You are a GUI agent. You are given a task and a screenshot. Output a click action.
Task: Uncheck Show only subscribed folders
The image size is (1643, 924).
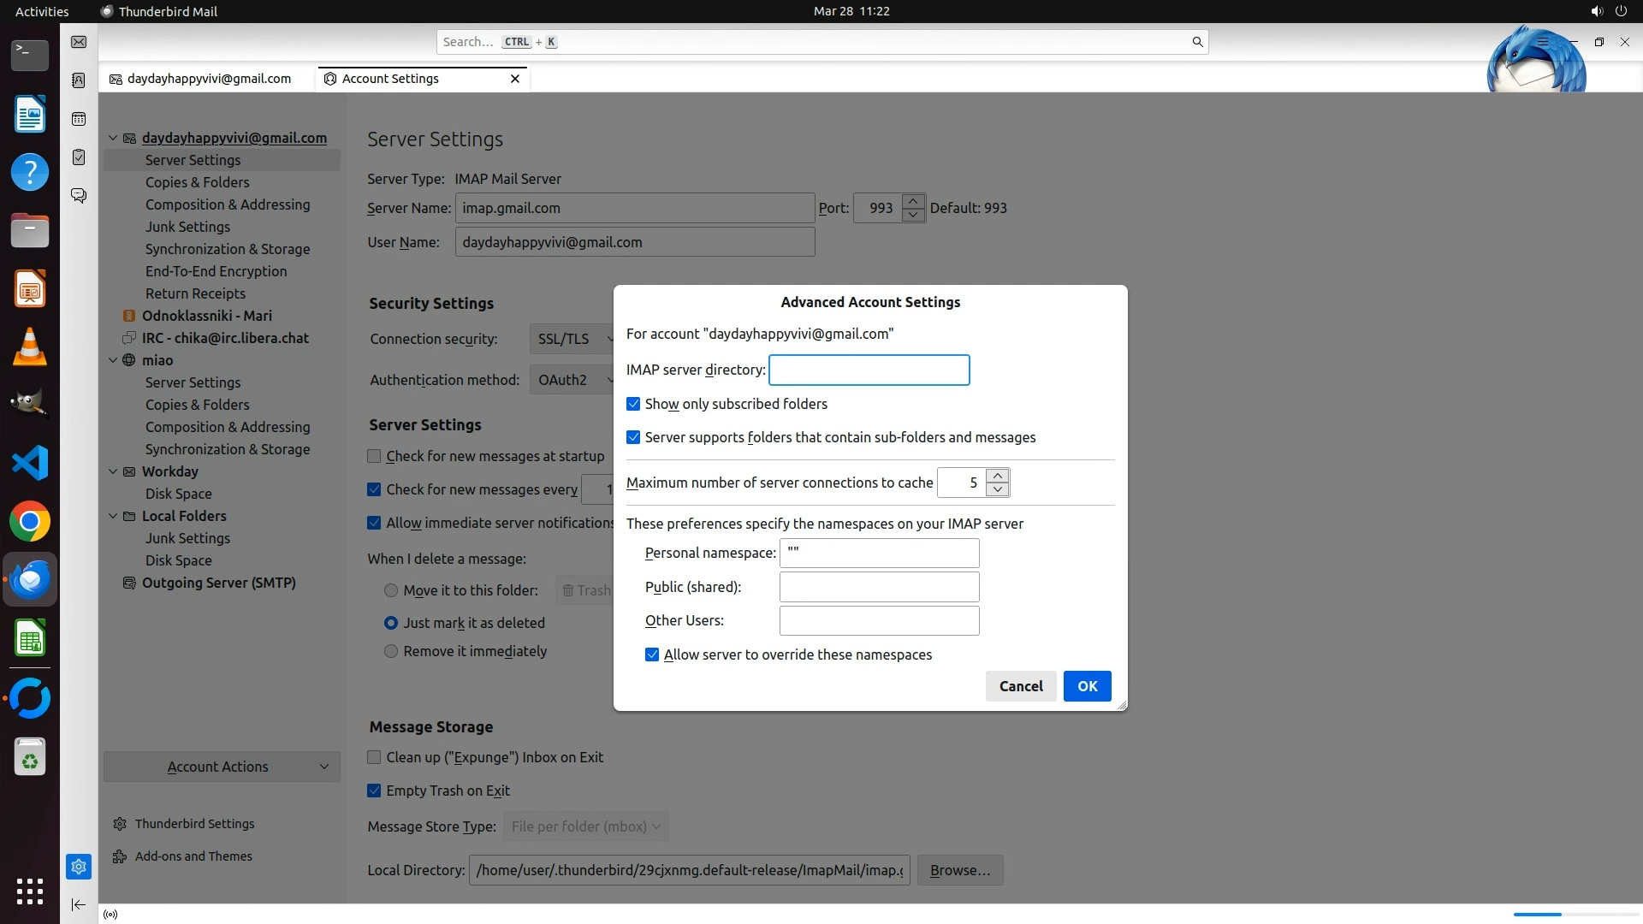click(633, 404)
